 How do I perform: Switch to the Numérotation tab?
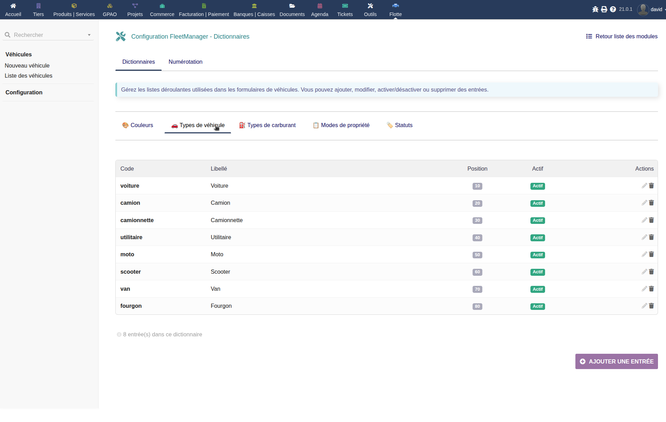pos(185,62)
